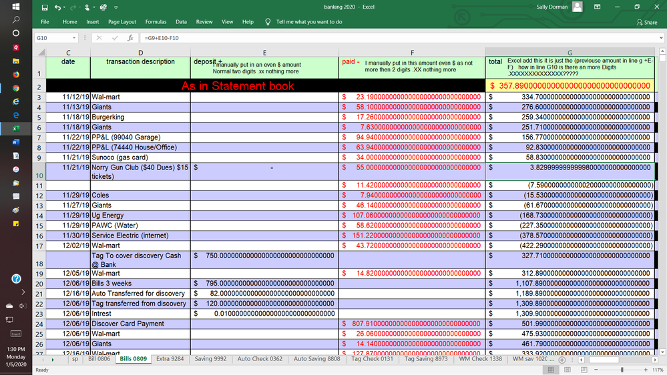Select column G header
Screen dimensions: 667x375
[x=570, y=52]
